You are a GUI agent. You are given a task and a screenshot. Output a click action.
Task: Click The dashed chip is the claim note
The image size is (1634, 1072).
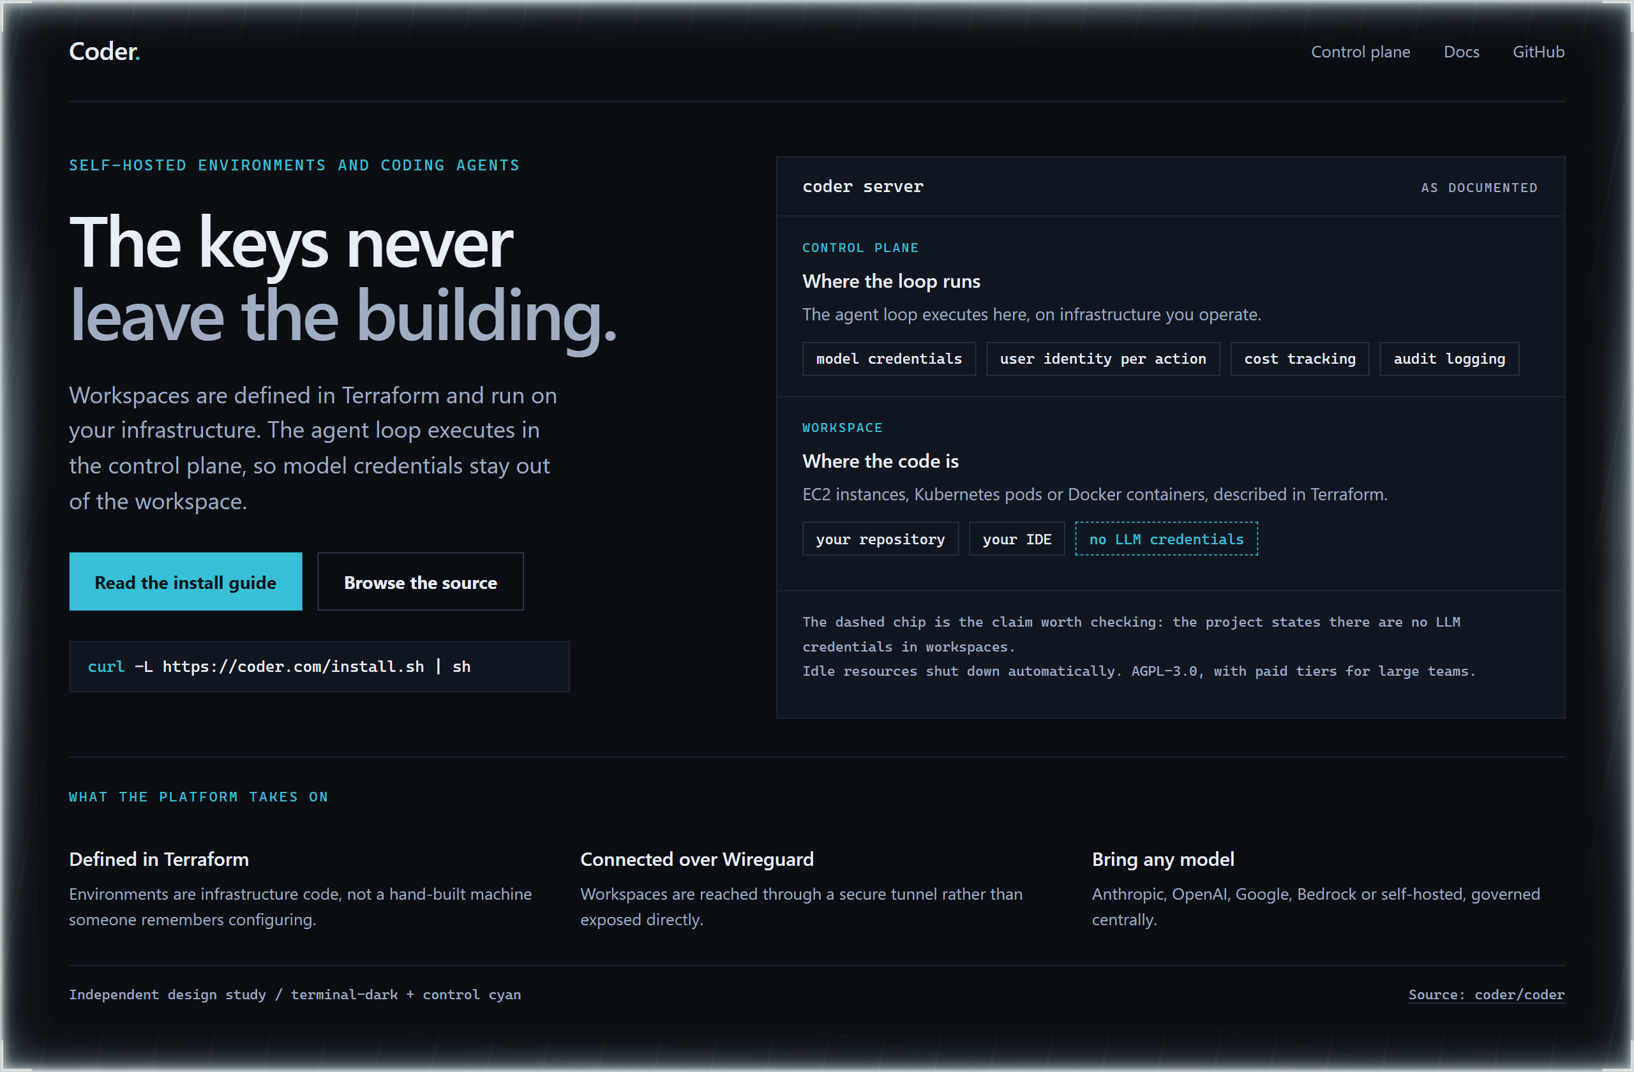click(1132, 634)
